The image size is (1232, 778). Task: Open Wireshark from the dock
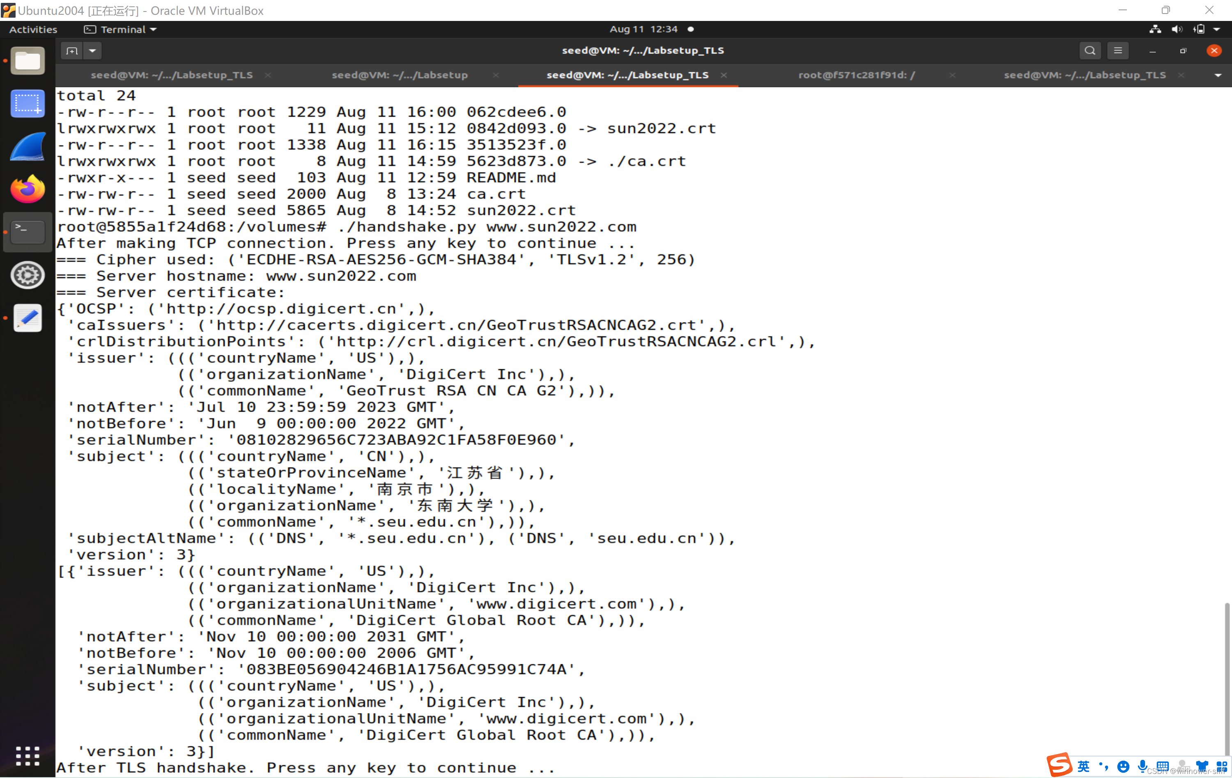coord(28,147)
